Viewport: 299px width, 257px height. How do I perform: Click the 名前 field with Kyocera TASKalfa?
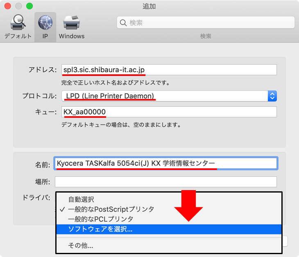point(166,163)
